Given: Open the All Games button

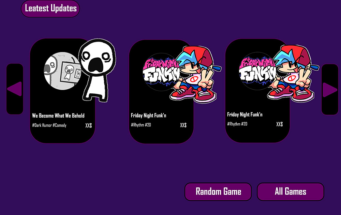Looking at the screenshot, I should coord(291,192).
